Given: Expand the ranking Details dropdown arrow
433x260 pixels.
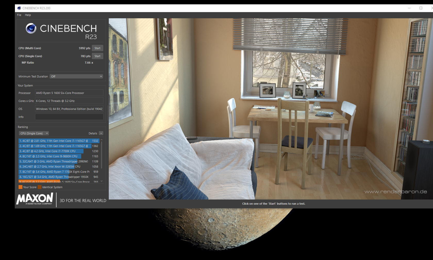Looking at the screenshot, I should click(x=101, y=133).
